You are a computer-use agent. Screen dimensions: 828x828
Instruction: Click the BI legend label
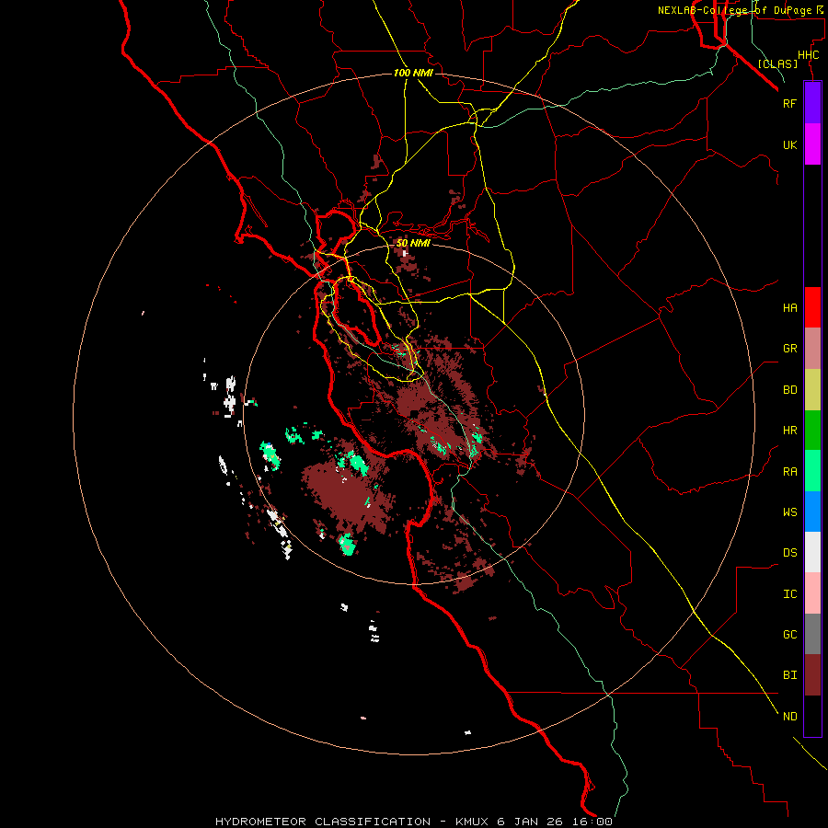pyautogui.click(x=789, y=675)
